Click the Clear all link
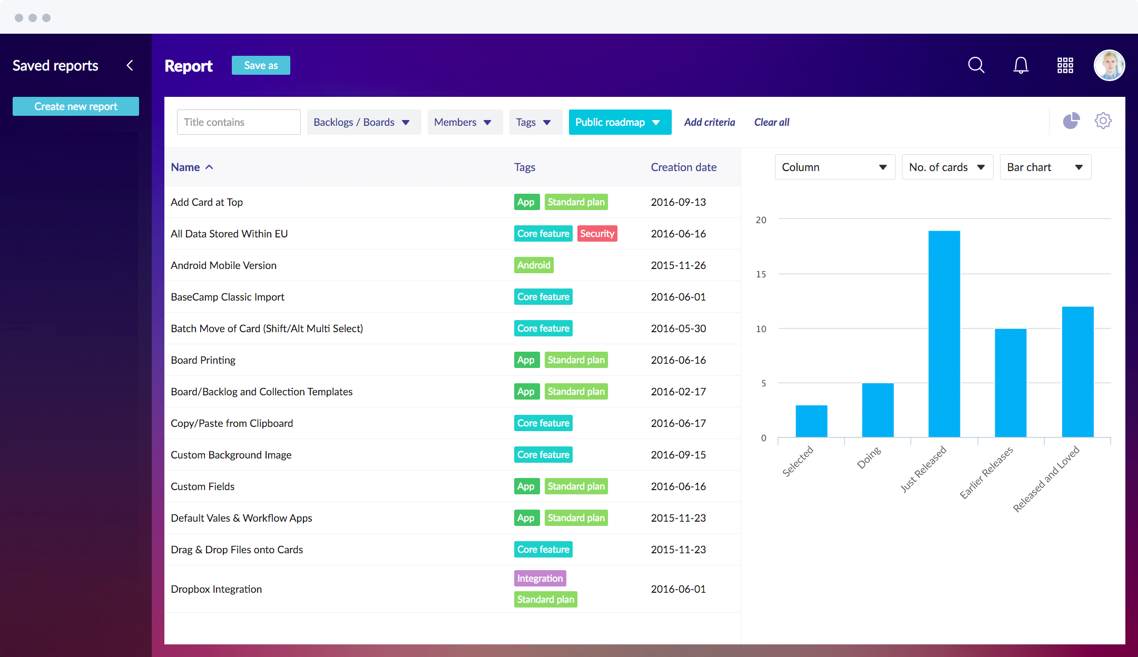The width and height of the screenshot is (1138, 657). point(771,122)
